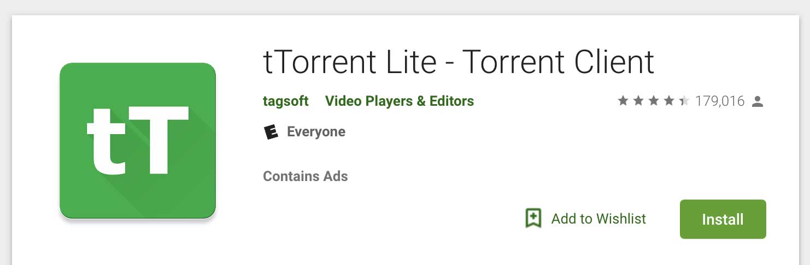Click the Everyone rating label
This screenshot has width=810, height=265.
(316, 132)
